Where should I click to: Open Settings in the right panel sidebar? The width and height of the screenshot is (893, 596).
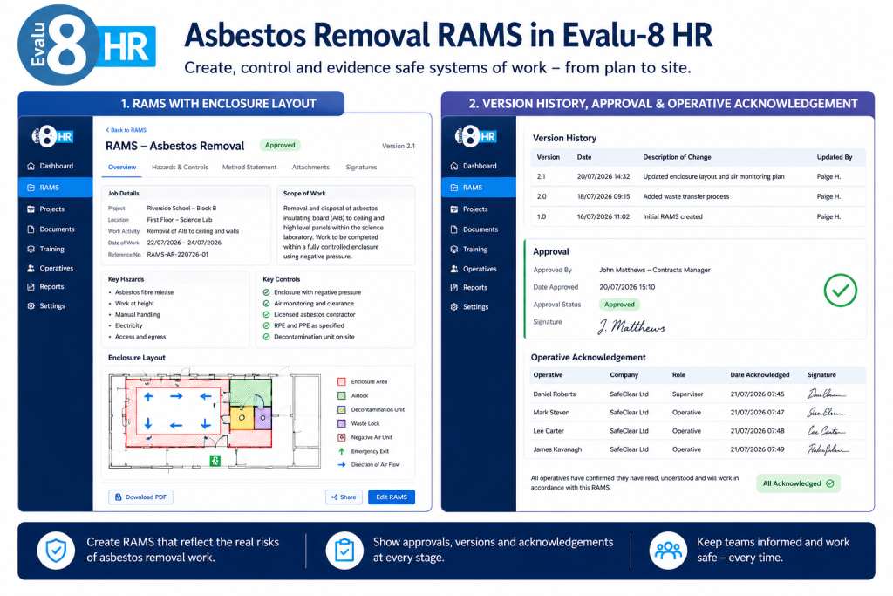click(469, 306)
